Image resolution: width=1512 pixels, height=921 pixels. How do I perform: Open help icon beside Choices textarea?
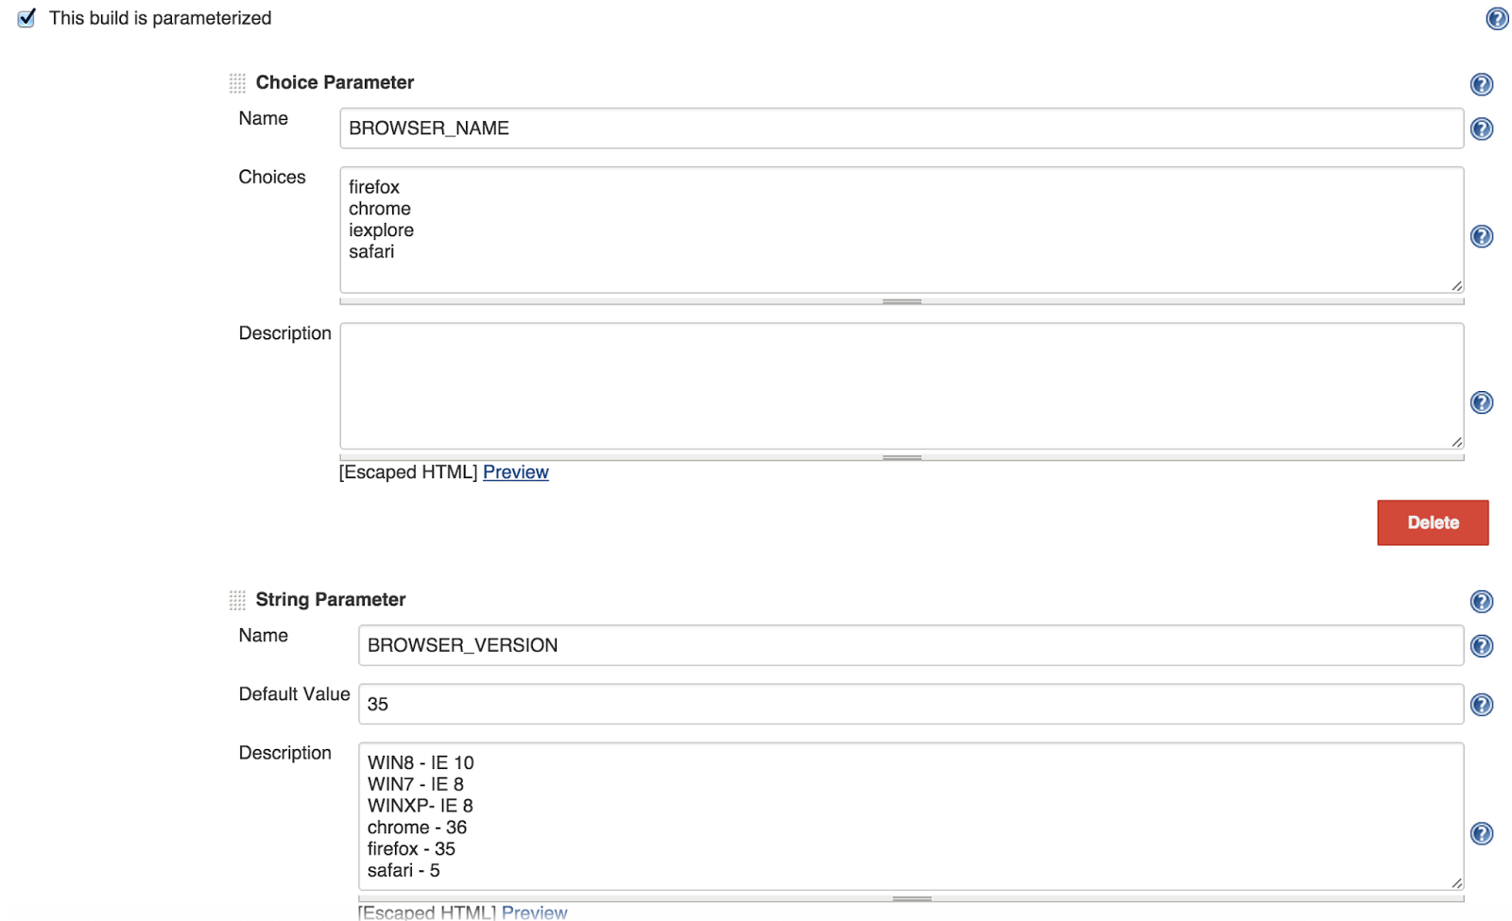(1482, 236)
